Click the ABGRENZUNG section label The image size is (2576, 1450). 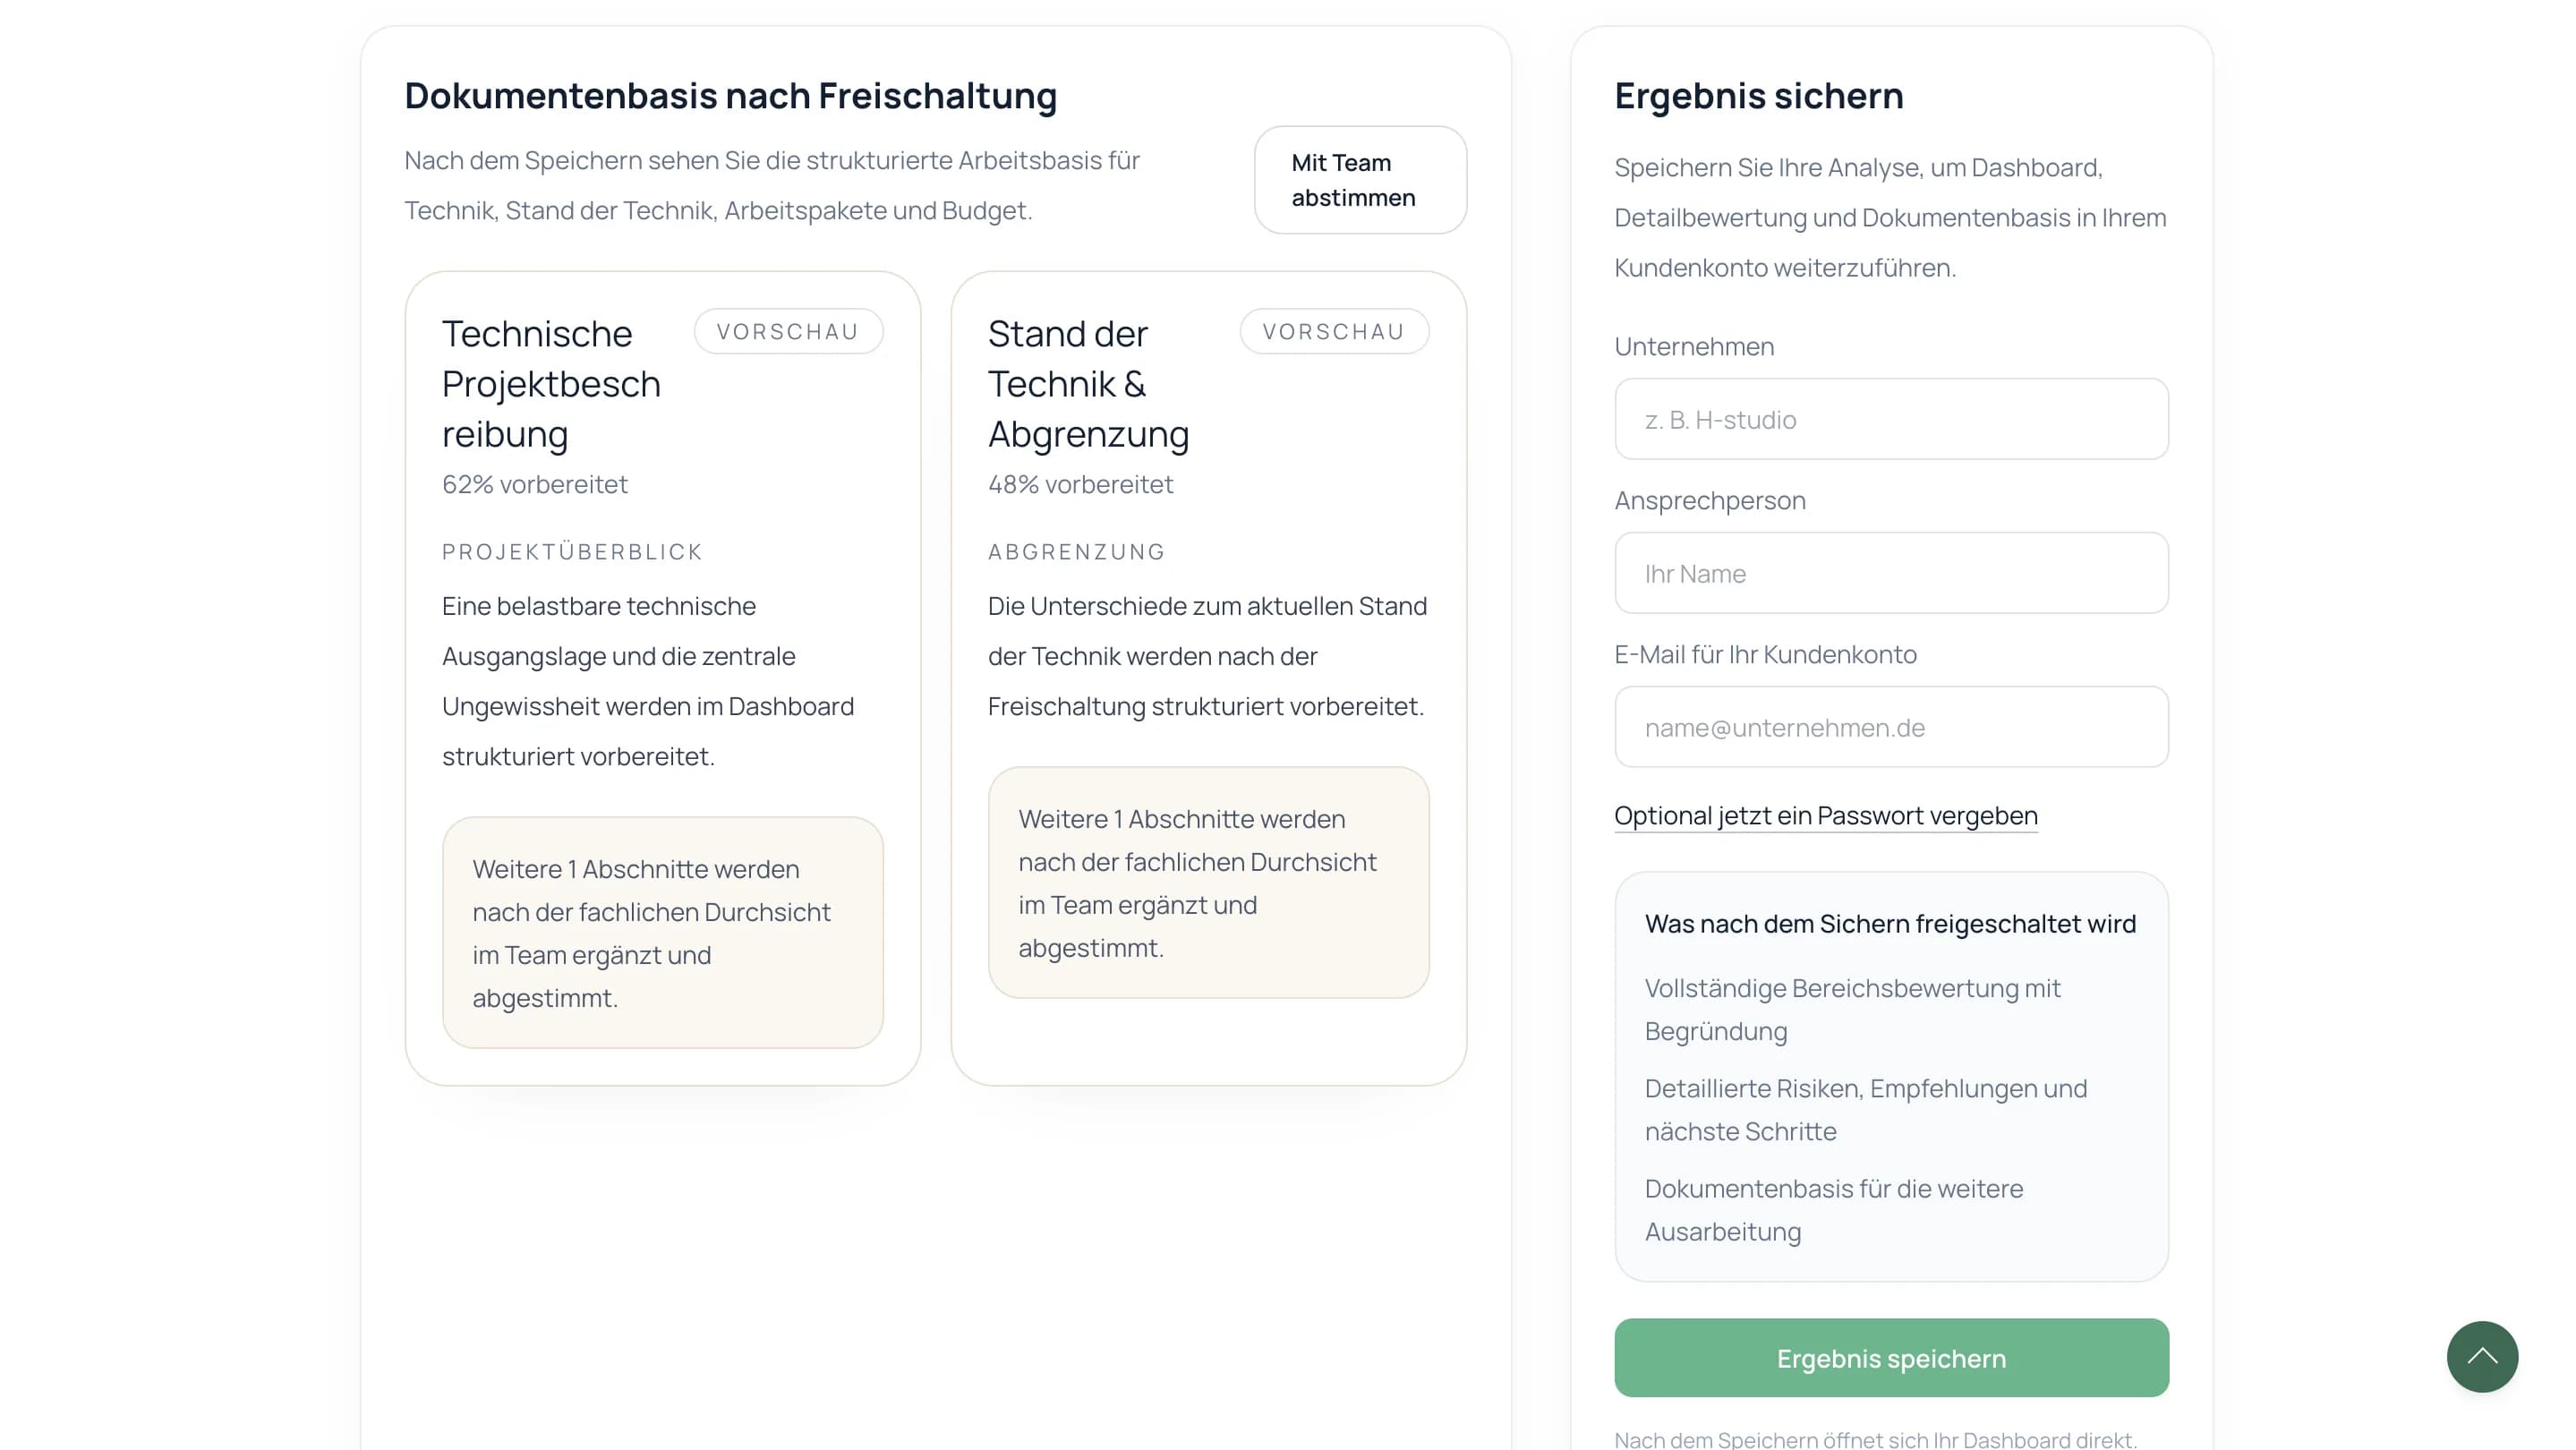coord(1076,551)
